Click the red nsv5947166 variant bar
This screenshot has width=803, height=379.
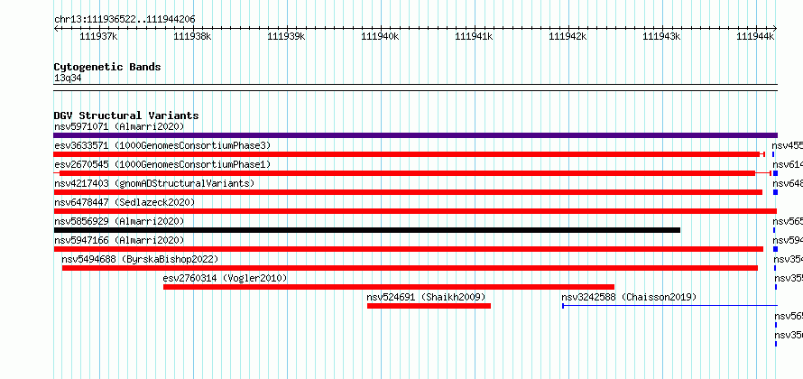click(409, 249)
